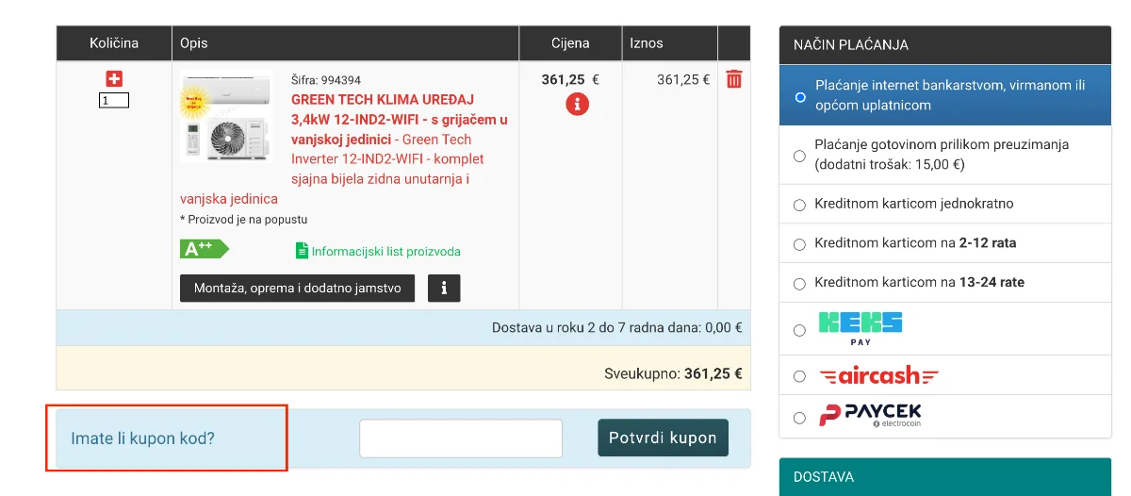Image resolution: width=1131 pixels, height=496 pixels.
Task: Increase quantity with the red plus icon
Action: point(114,79)
